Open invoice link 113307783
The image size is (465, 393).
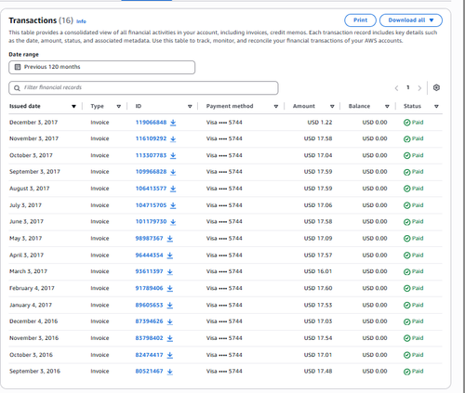pyautogui.click(x=151, y=155)
